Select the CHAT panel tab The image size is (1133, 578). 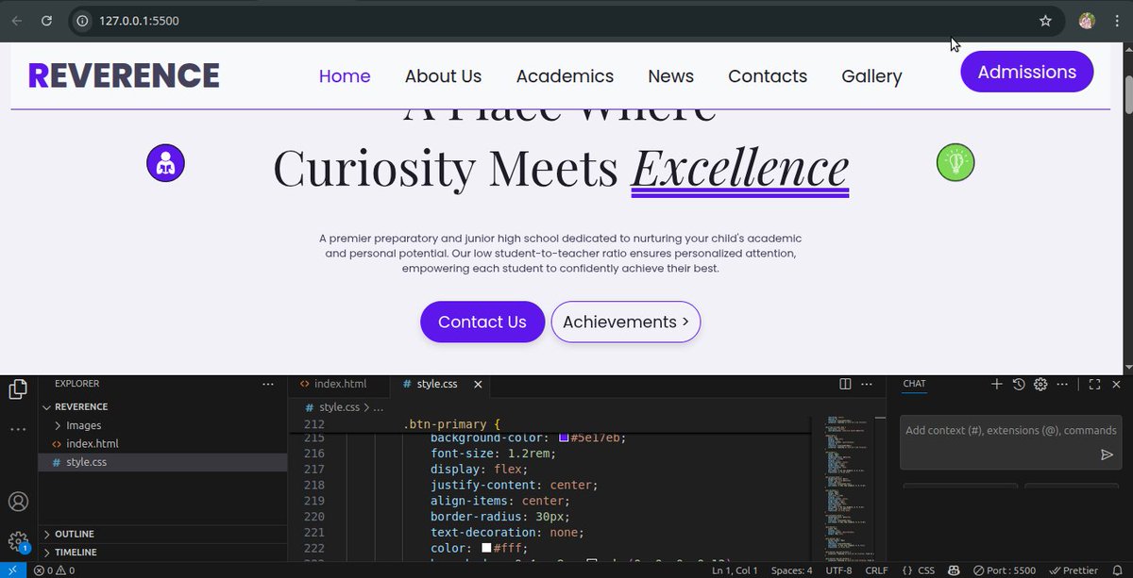[x=914, y=384]
